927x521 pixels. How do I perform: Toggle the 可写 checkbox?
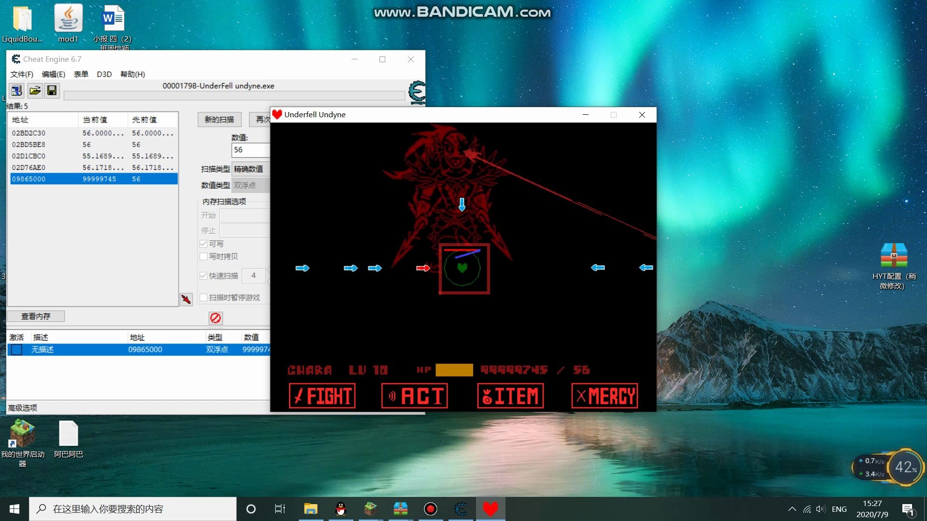tap(203, 244)
